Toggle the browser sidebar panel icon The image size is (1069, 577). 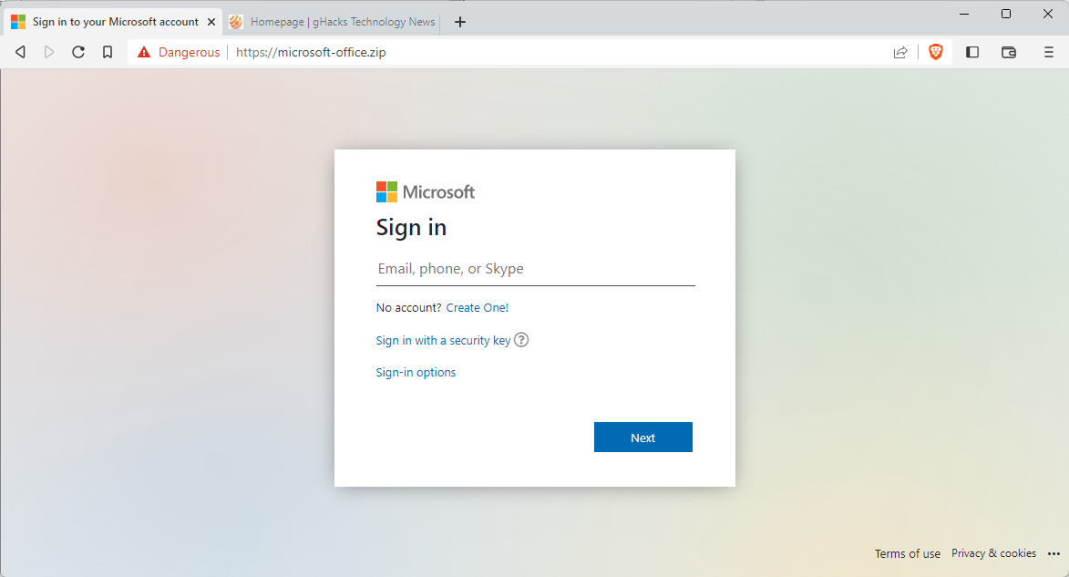[x=972, y=52]
